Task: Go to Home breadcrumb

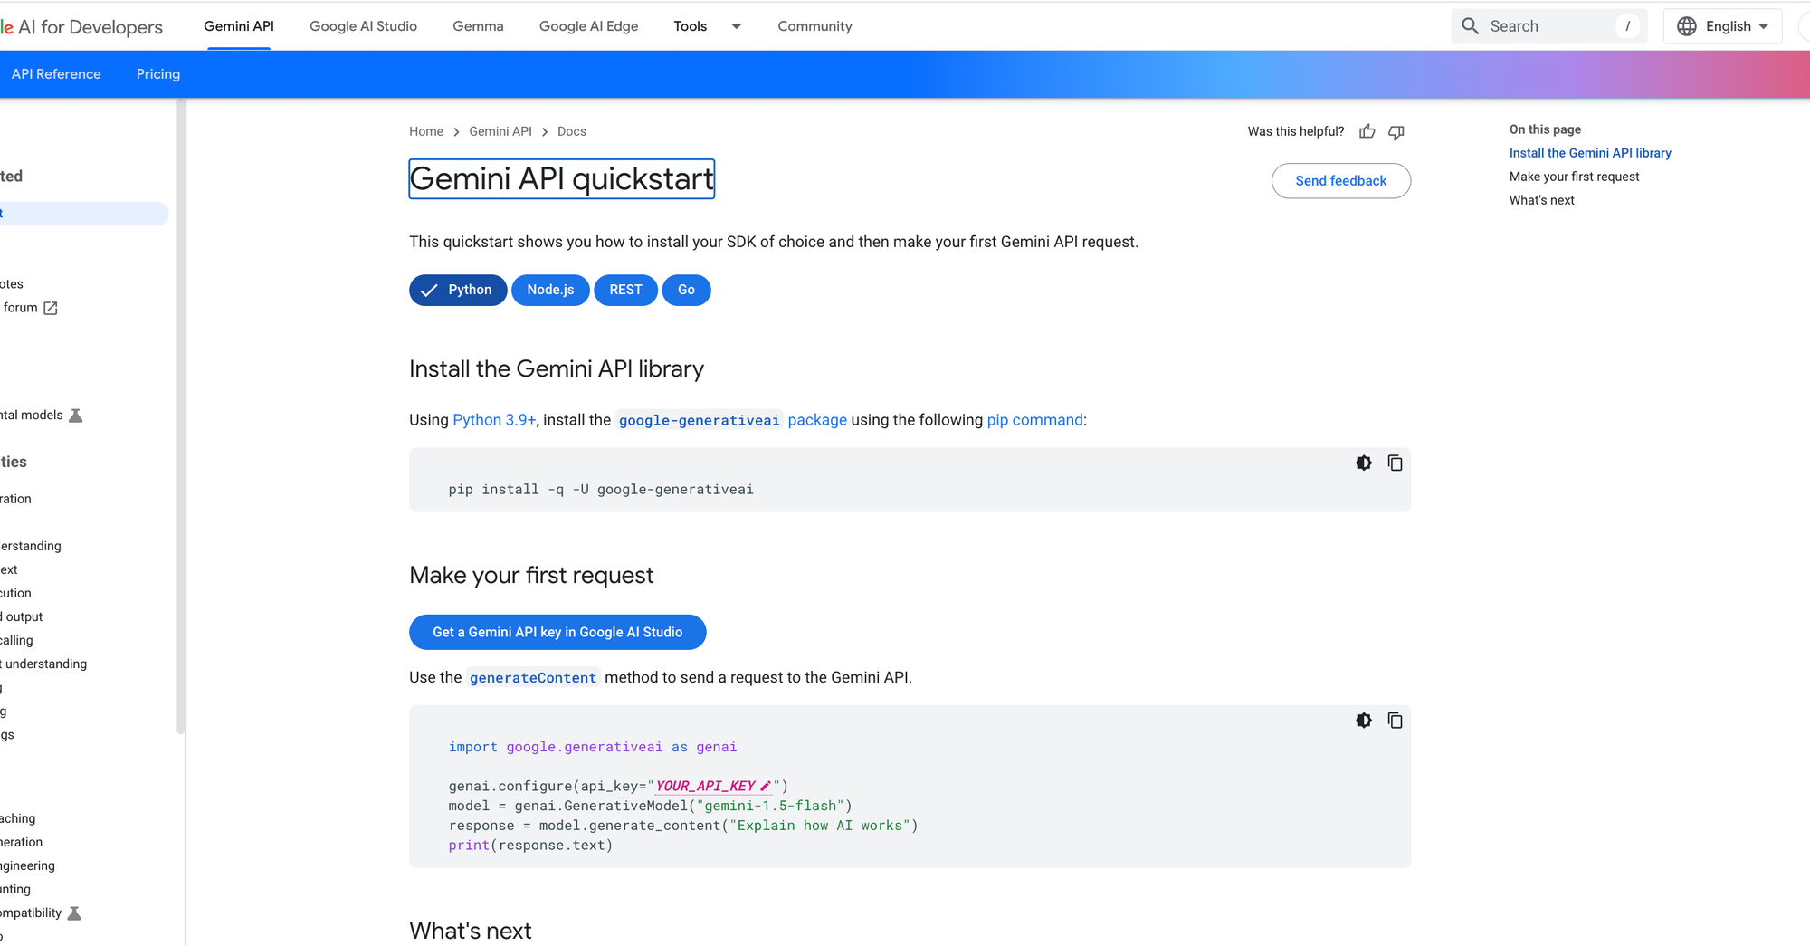Action: [x=426, y=131]
